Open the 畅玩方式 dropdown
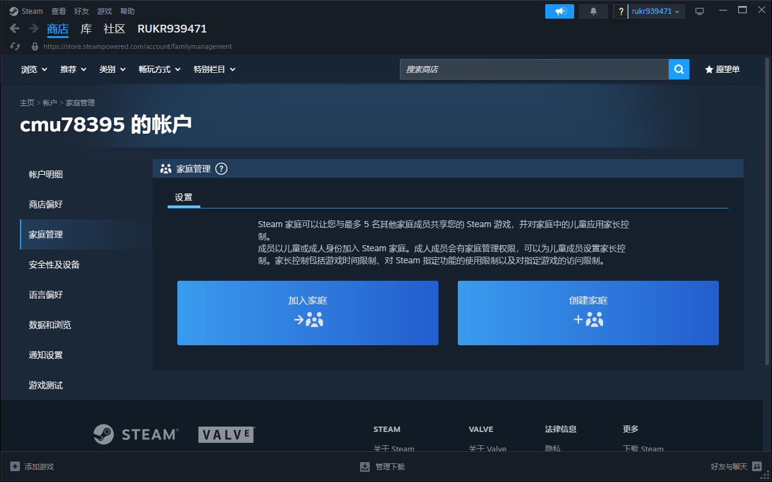Screen dimensions: 772x482 160,69
